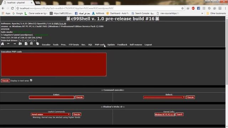The width and height of the screenshot is (228, 128).
Task: Close the localhost - phpshell tab
Action: (32, 2)
